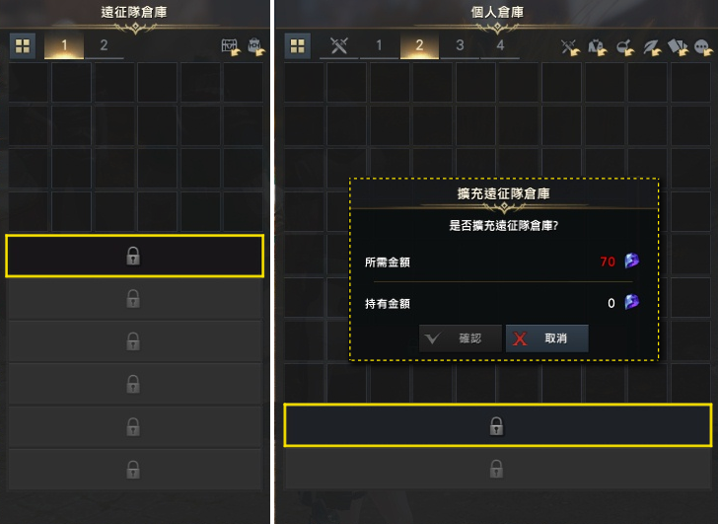Unlock the highlighted locked row in 遠征隊倉庫
The image size is (718, 524).
click(x=134, y=256)
